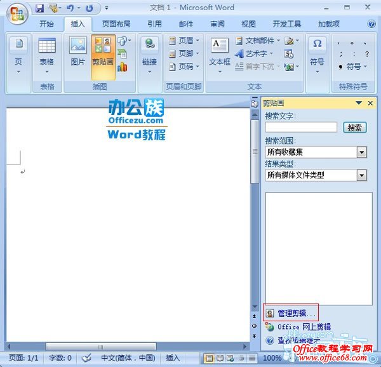The image size is (381, 367).
Task: Open the Office Button menu
Action: coord(17,13)
